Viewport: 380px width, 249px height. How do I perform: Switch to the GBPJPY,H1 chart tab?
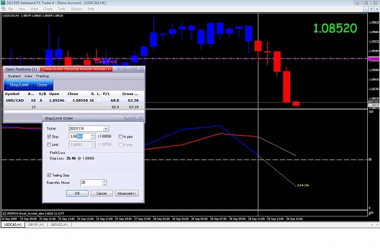36,225
